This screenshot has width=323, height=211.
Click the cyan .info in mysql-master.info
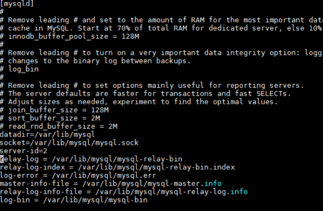(213, 184)
